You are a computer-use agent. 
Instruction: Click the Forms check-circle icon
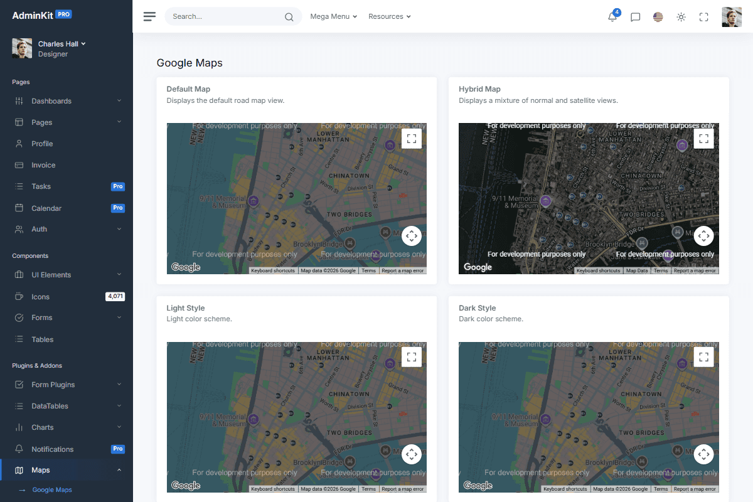[x=19, y=318]
